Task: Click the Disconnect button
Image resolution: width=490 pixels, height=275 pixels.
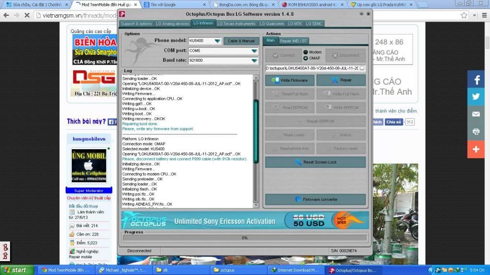Action: click(x=345, y=55)
